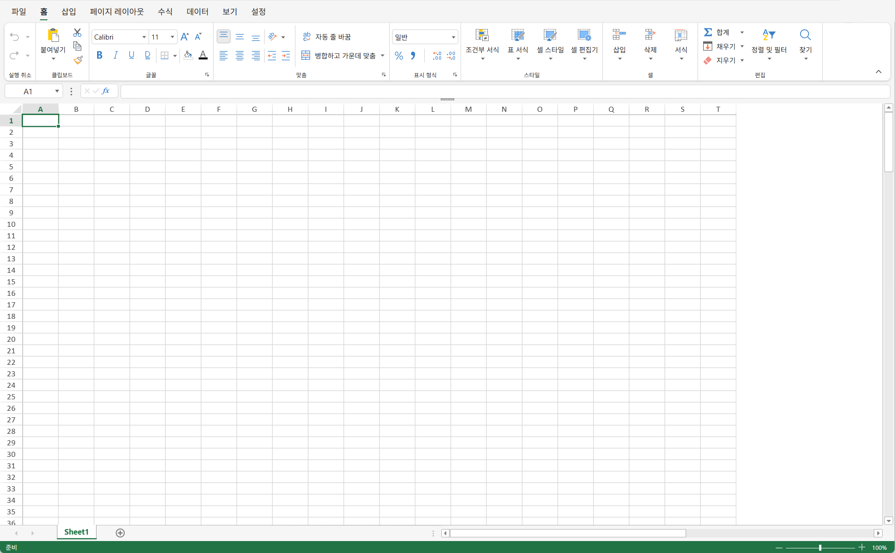Toggle Wrap Text (자동 줄 바꿈)
The image size is (895, 553).
coord(327,37)
